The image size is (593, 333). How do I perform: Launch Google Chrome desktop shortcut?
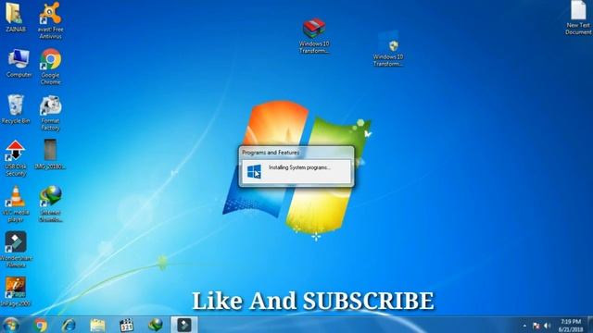(x=50, y=67)
